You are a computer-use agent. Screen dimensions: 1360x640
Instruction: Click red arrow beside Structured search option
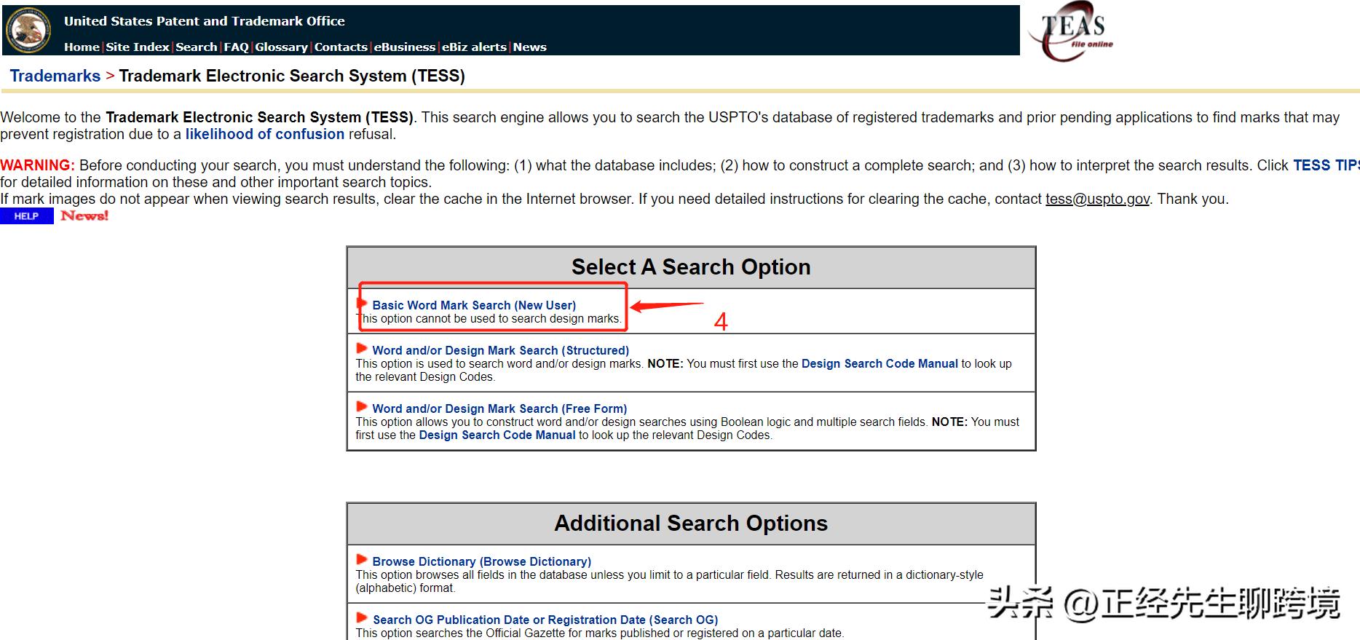tap(361, 349)
